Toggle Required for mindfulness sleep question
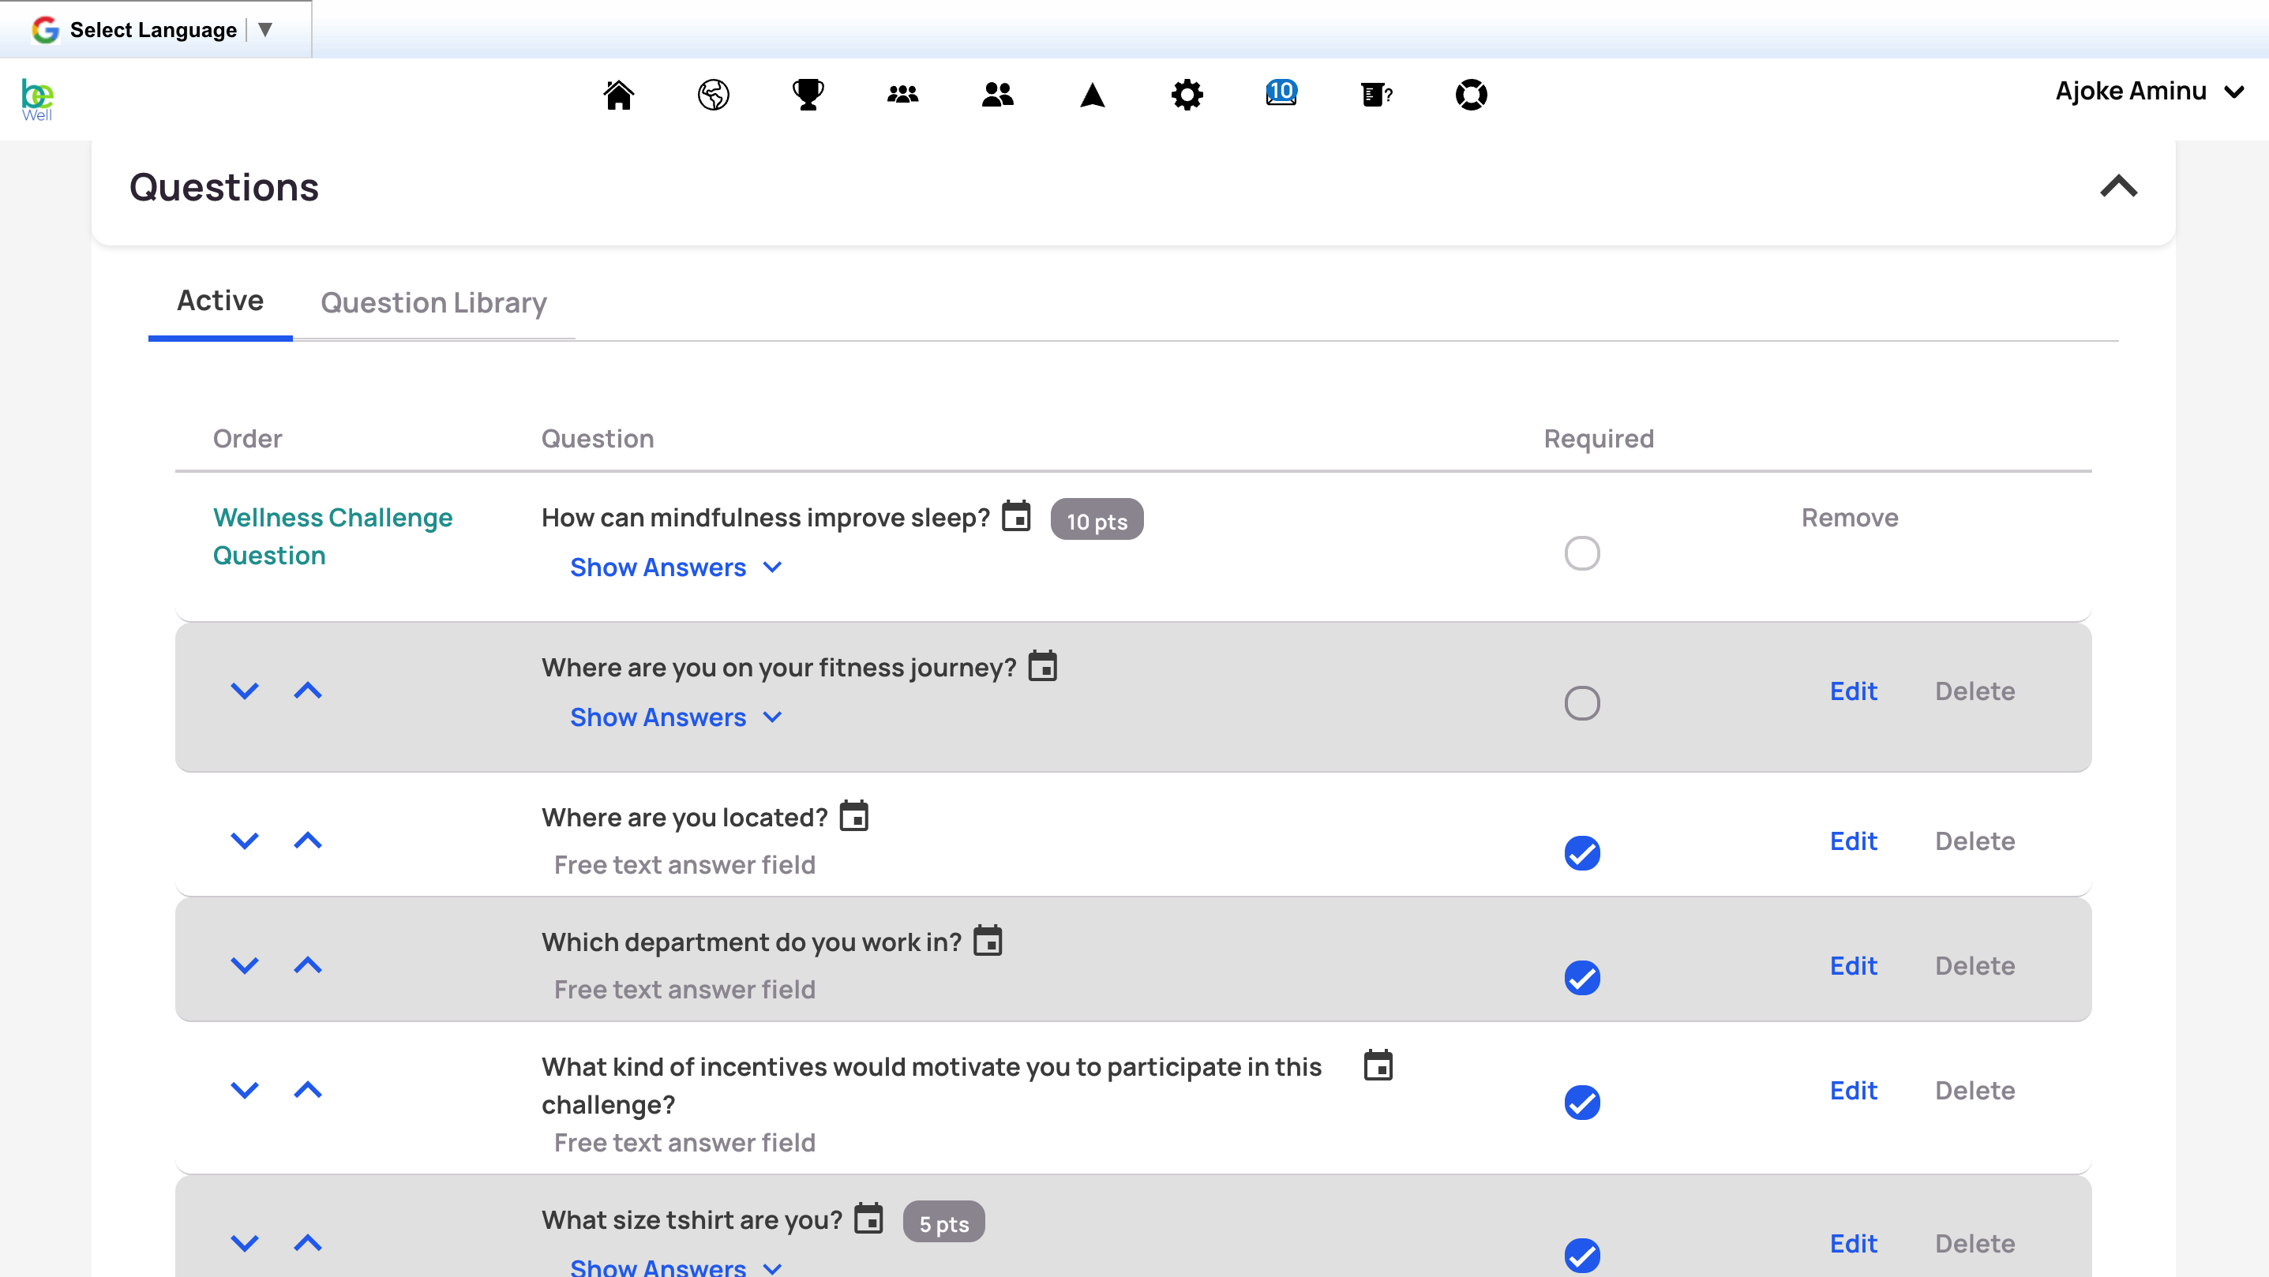Screen dimensions: 2269x1277 pyautogui.click(x=1582, y=554)
